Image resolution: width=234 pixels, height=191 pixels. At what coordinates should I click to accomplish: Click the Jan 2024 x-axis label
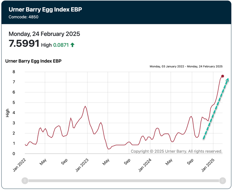[x=145, y=165]
